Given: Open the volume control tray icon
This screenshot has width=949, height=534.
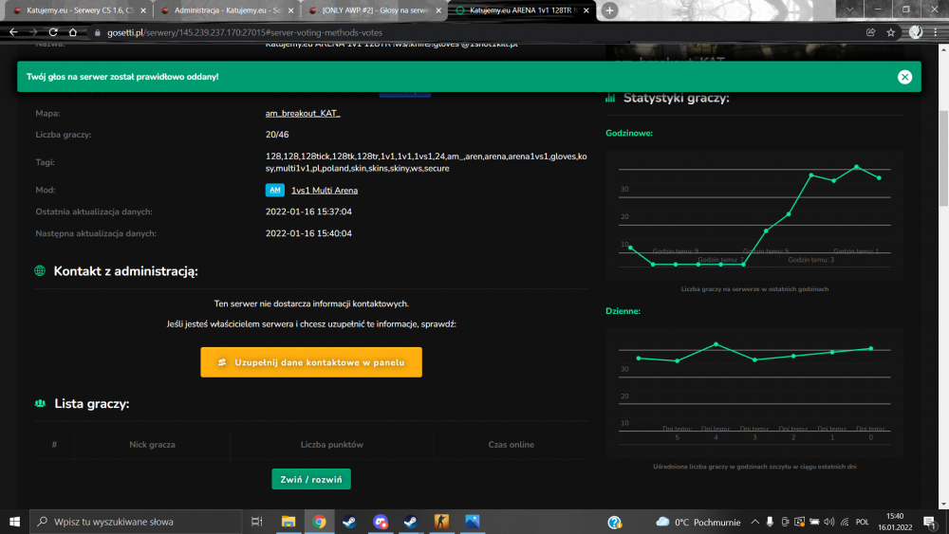Looking at the screenshot, I should [x=829, y=522].
